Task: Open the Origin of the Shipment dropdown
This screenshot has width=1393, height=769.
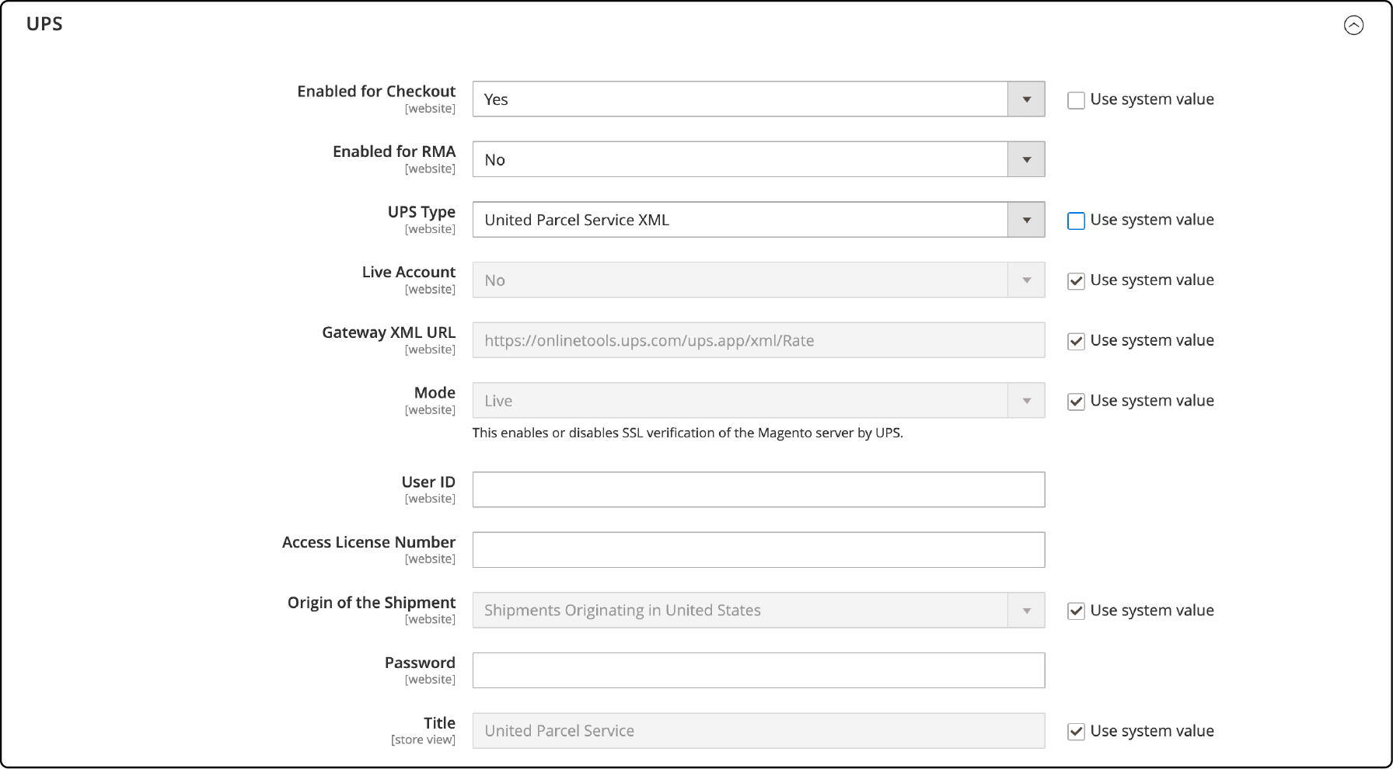Action: click(x=759, y=611)
